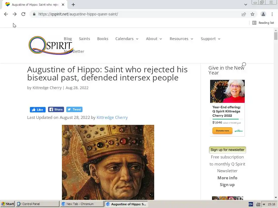This screenshot has height=208, width=278.
Task: Click the Facebook Like button
Action: coord(37,110)
